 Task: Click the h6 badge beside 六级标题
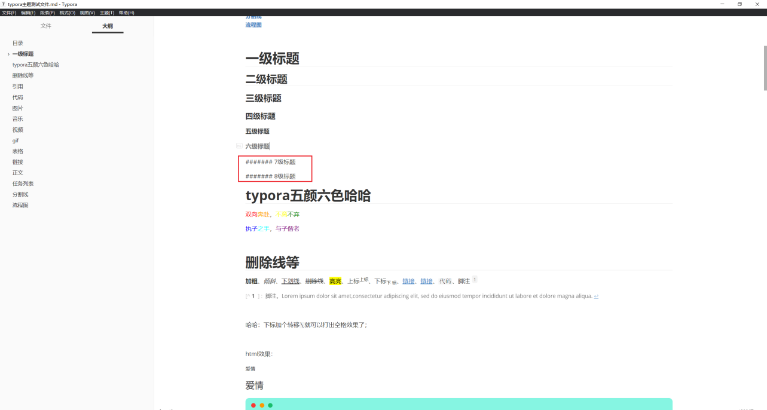point(239,146)
